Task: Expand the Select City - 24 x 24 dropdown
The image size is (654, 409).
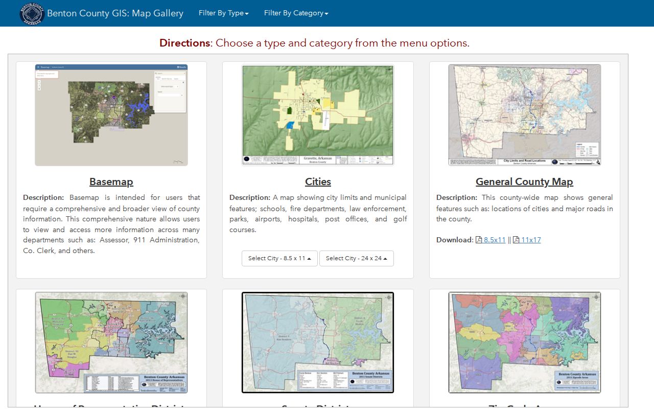Action: (x=357, y=258)
